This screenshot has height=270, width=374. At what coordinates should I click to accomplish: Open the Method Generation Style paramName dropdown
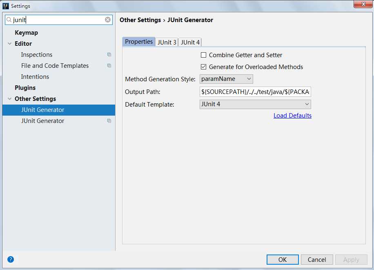[226, 79]
